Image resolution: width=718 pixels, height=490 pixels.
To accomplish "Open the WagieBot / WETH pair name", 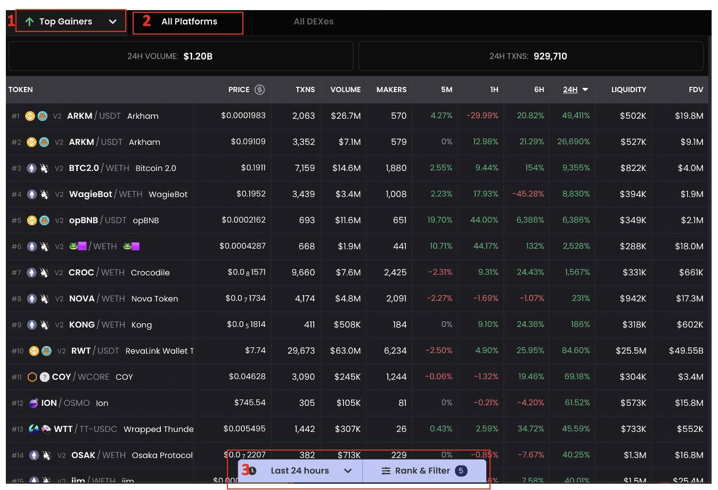I will (105, 194).
